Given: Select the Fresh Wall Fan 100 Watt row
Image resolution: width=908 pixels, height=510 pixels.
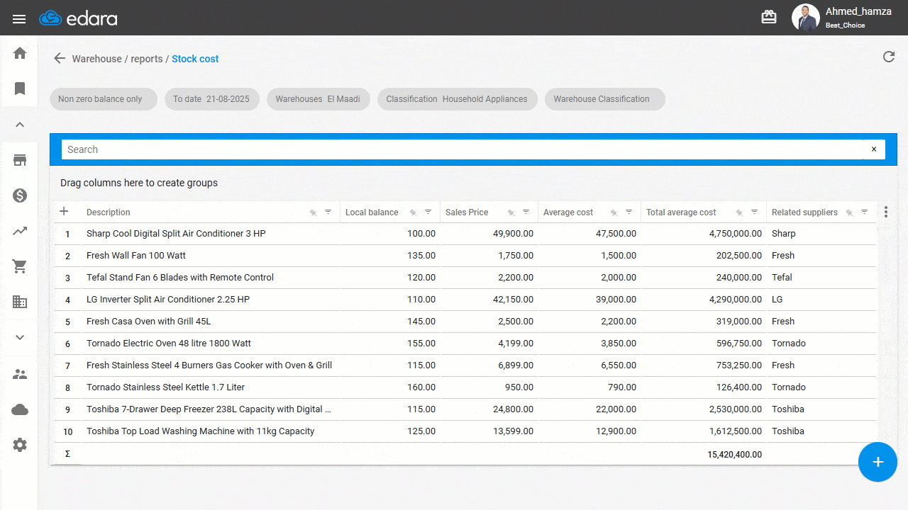Looking at the screenshot, I should pyautogui.click(x=465, y=256).
